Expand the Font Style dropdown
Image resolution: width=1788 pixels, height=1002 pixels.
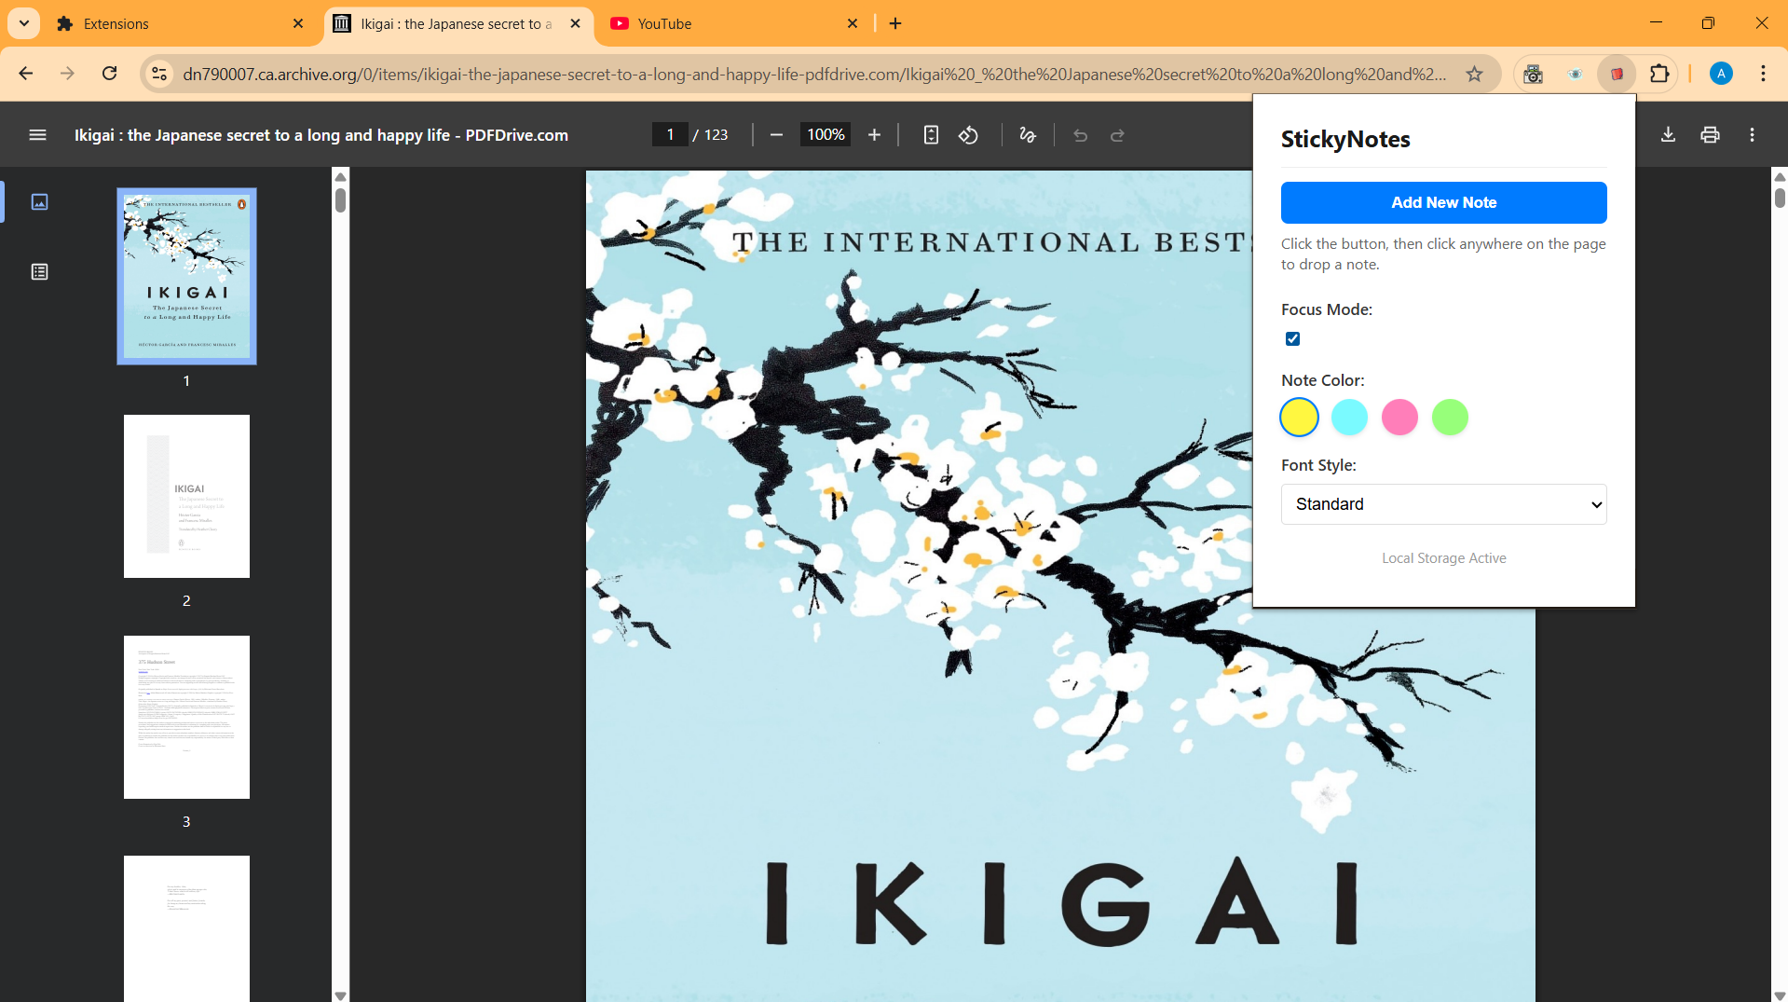click(1443, 504)
